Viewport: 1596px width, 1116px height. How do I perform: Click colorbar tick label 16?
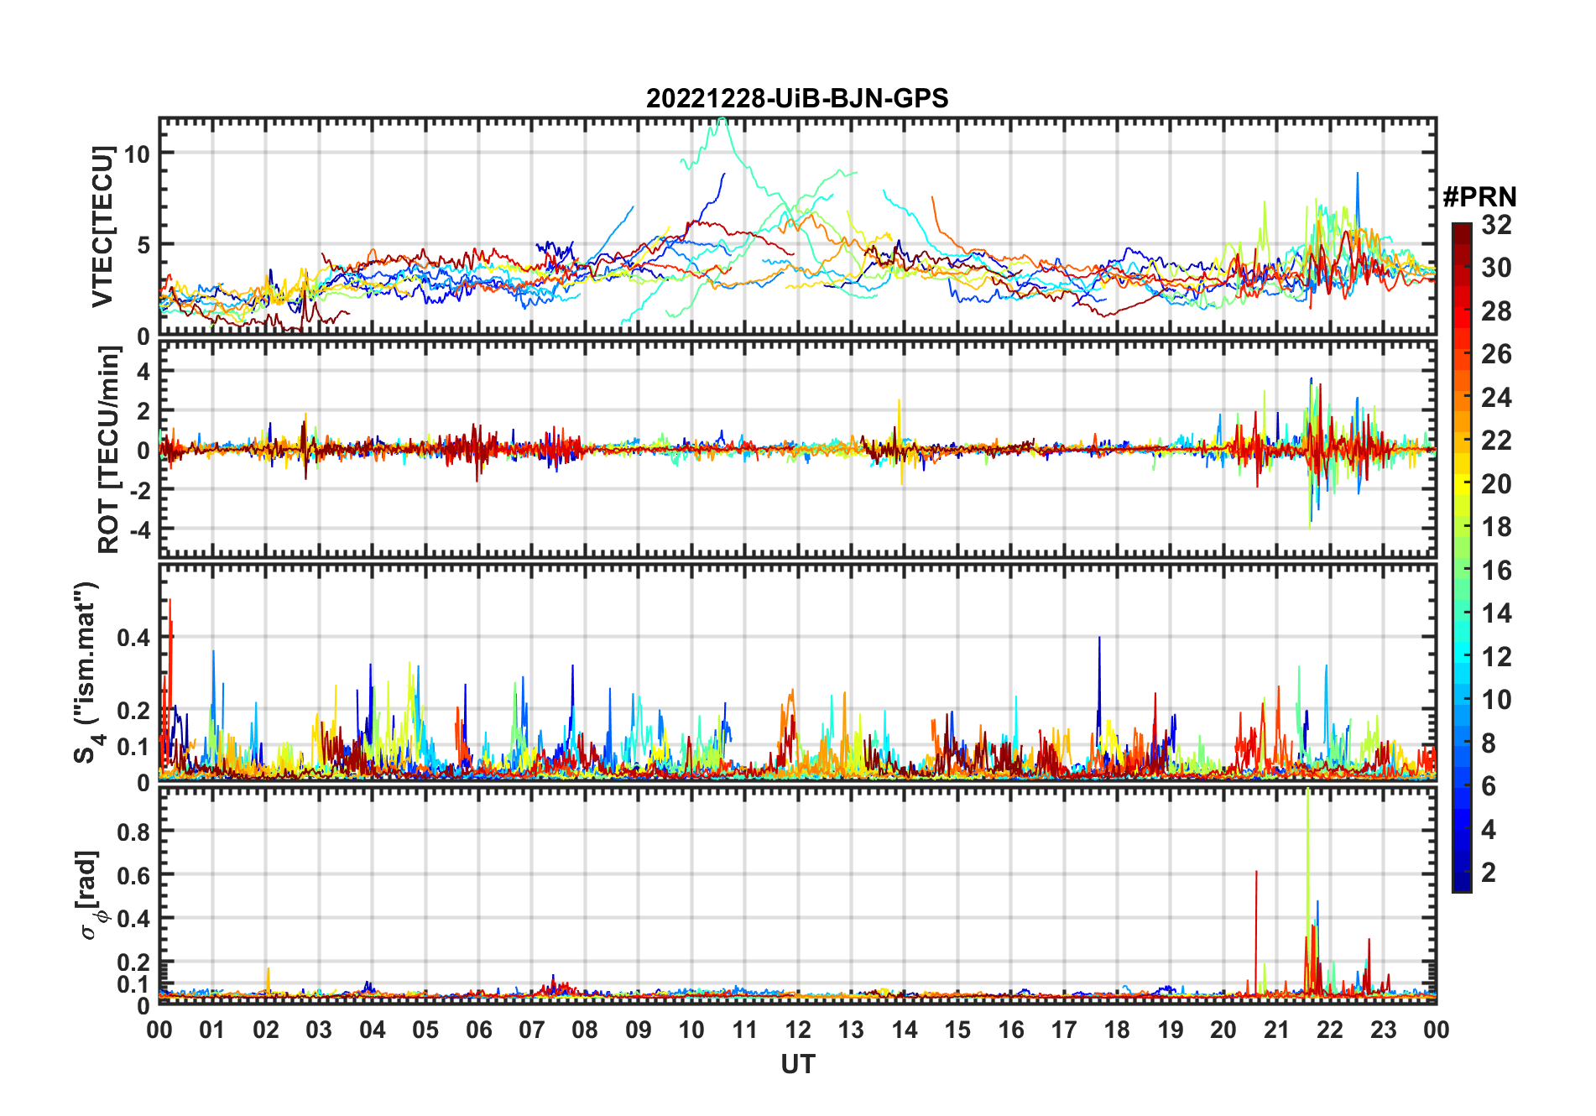pos(1496,571)
